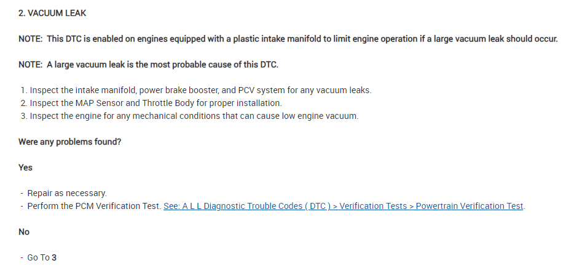Click the "Go To 3" instruction
The height and width of the screenshot is (266, 566).
click(42, 257)
